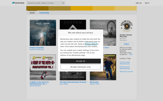Open the Backroads album cover
The width and height of the screenshot is (163, 101).
coord(109,67)
